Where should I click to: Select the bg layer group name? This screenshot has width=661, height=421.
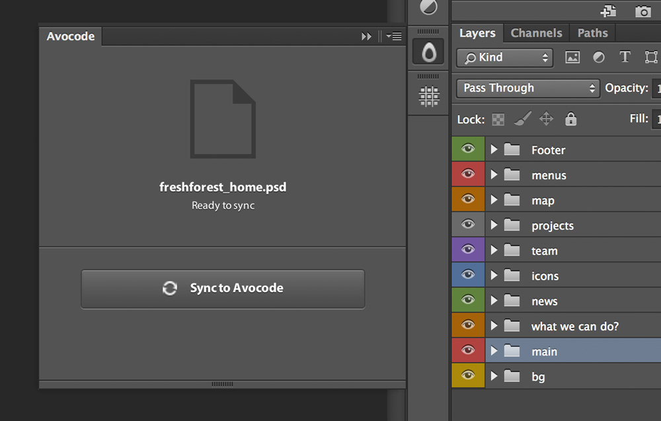coord(538,377)
